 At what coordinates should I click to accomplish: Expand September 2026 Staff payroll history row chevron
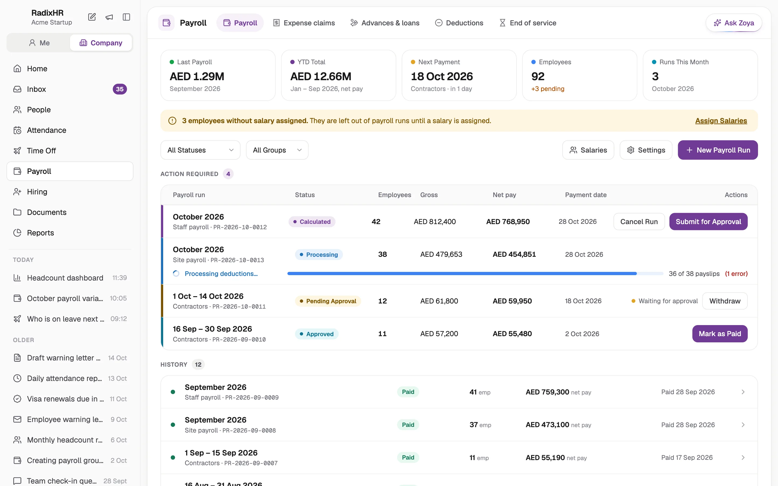(x=743, y=392)
